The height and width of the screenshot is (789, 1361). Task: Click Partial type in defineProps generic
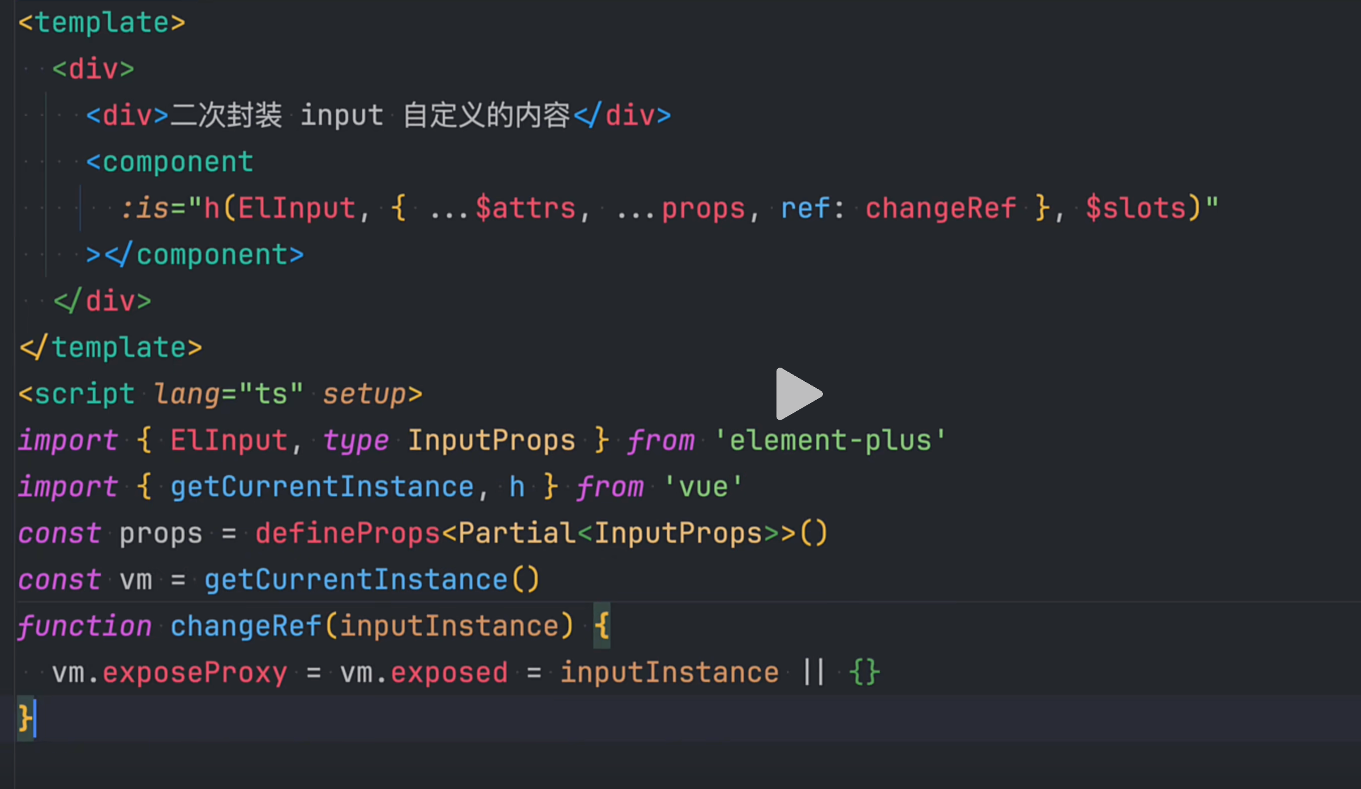[x=516, y=533]
